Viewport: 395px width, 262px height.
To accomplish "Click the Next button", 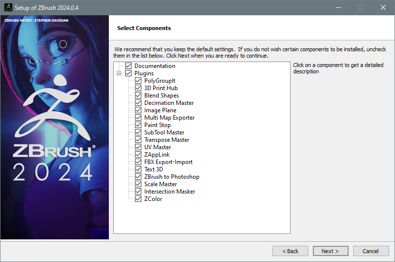I will pyautogui.click(x=330, y=251).
